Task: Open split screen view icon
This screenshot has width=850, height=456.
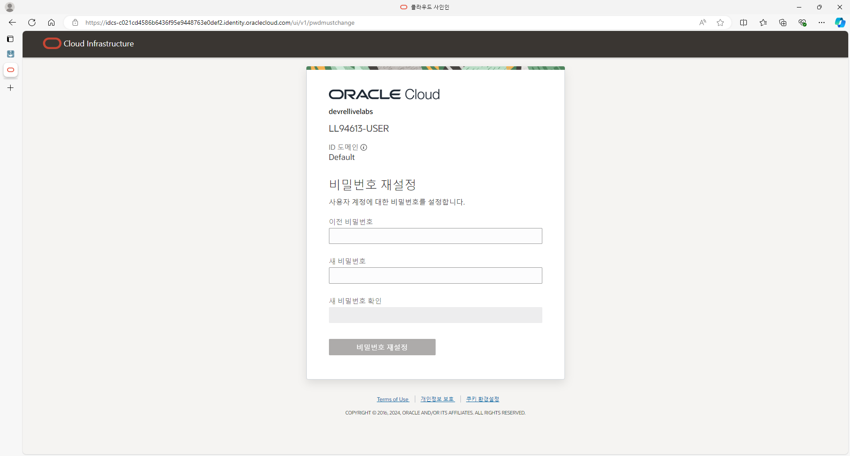Action: coord(744,23)
